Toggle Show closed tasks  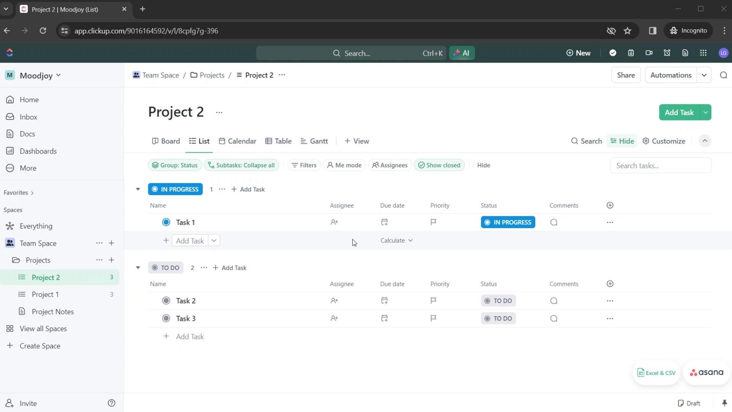tap(440, 165)
